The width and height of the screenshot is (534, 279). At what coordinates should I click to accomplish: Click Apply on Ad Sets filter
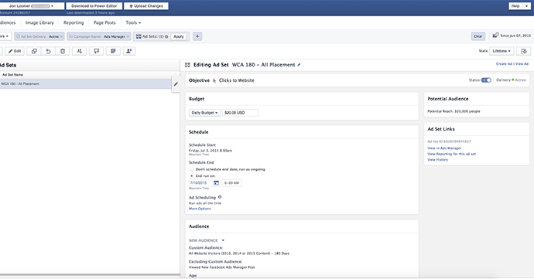179,36
